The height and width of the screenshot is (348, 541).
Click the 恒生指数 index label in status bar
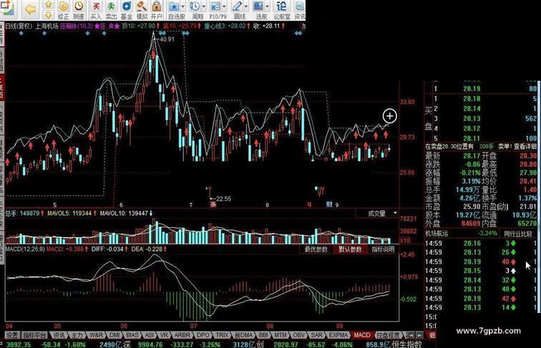pyautogui.click(x=407, y=344)
